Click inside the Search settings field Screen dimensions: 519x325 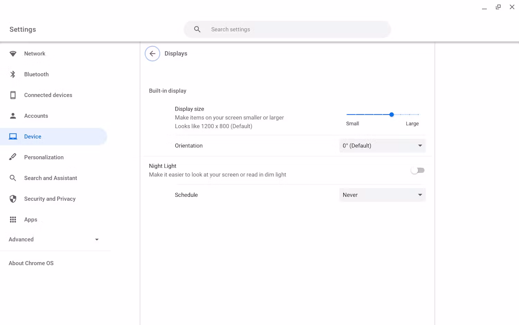pos(287,29)
